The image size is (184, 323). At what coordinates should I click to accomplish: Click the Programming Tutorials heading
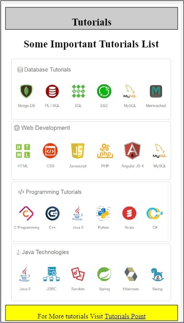click(54, 192)
